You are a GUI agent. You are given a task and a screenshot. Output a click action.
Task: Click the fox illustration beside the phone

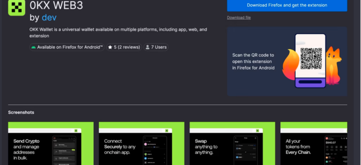click(333, 65)
